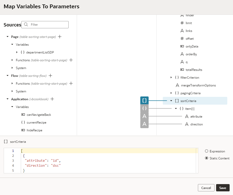233x195 pixels.
Task: Click plus icon next to Page Functions
Action: click(x=71, y=60)
